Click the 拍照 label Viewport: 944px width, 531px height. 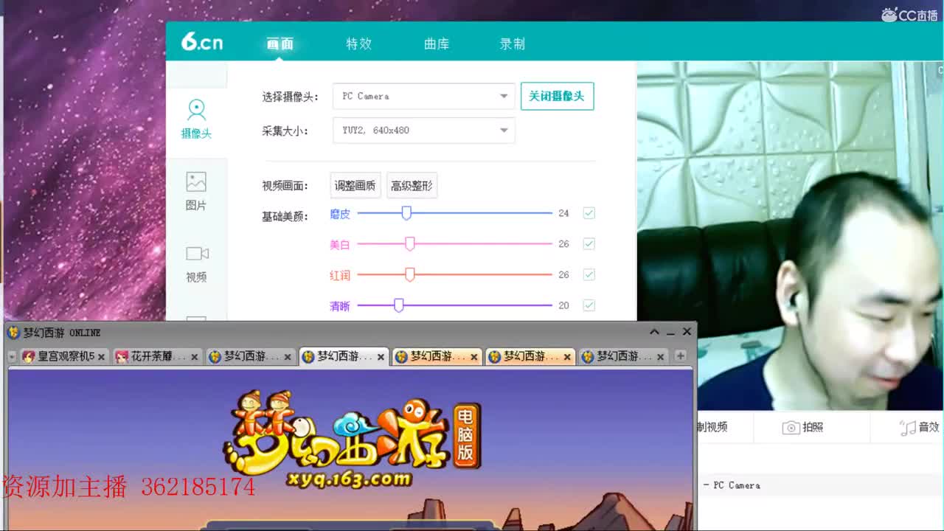click(x=813, y=428)
